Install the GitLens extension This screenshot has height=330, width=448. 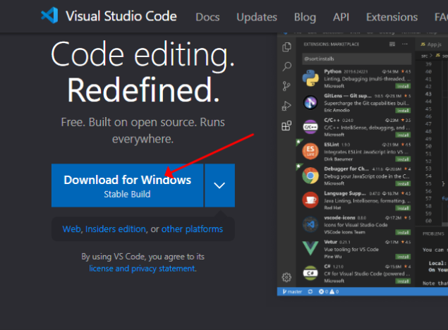tap(403, 111)
